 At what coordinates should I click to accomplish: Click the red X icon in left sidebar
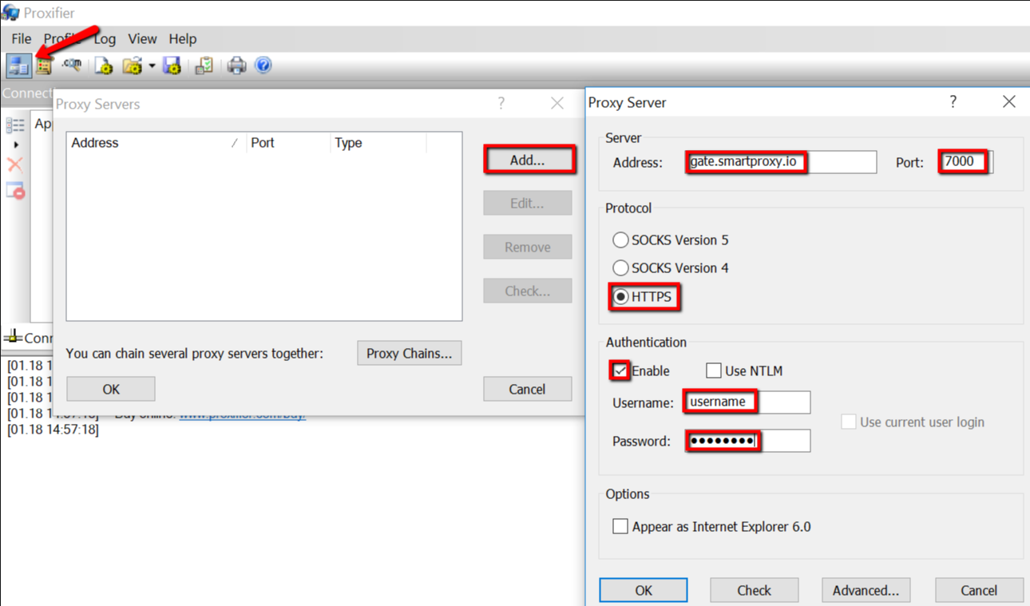(x=15, y=165)
